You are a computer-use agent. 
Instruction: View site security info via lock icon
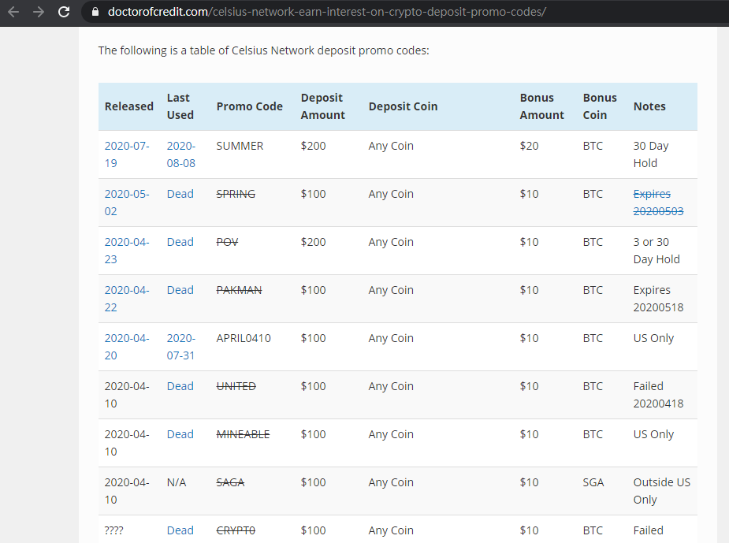coord(95,12)
